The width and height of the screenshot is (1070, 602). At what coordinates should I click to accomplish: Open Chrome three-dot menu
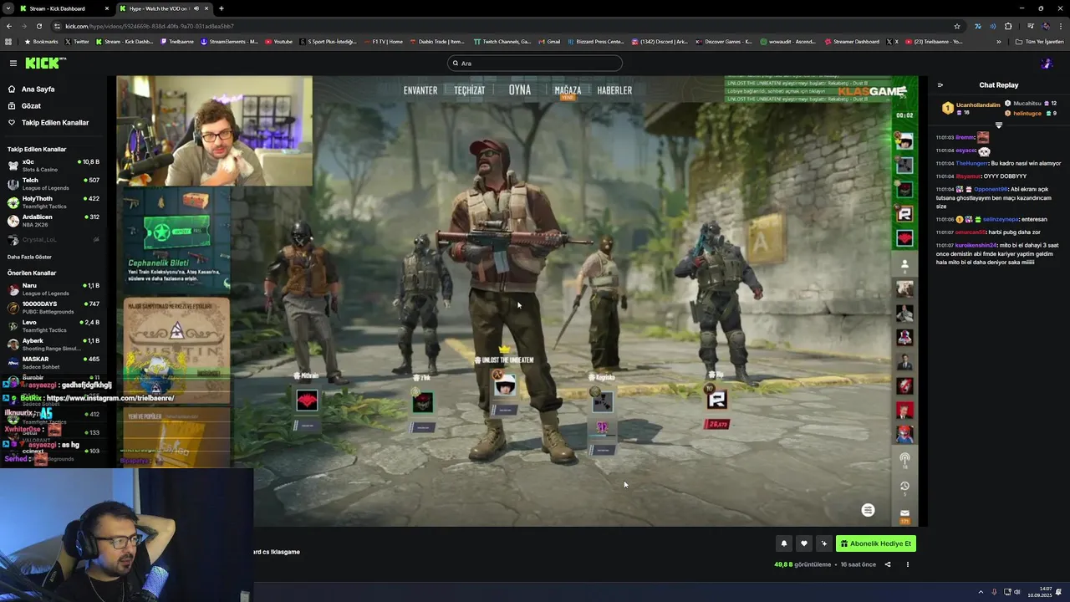tap(1060, 26)
